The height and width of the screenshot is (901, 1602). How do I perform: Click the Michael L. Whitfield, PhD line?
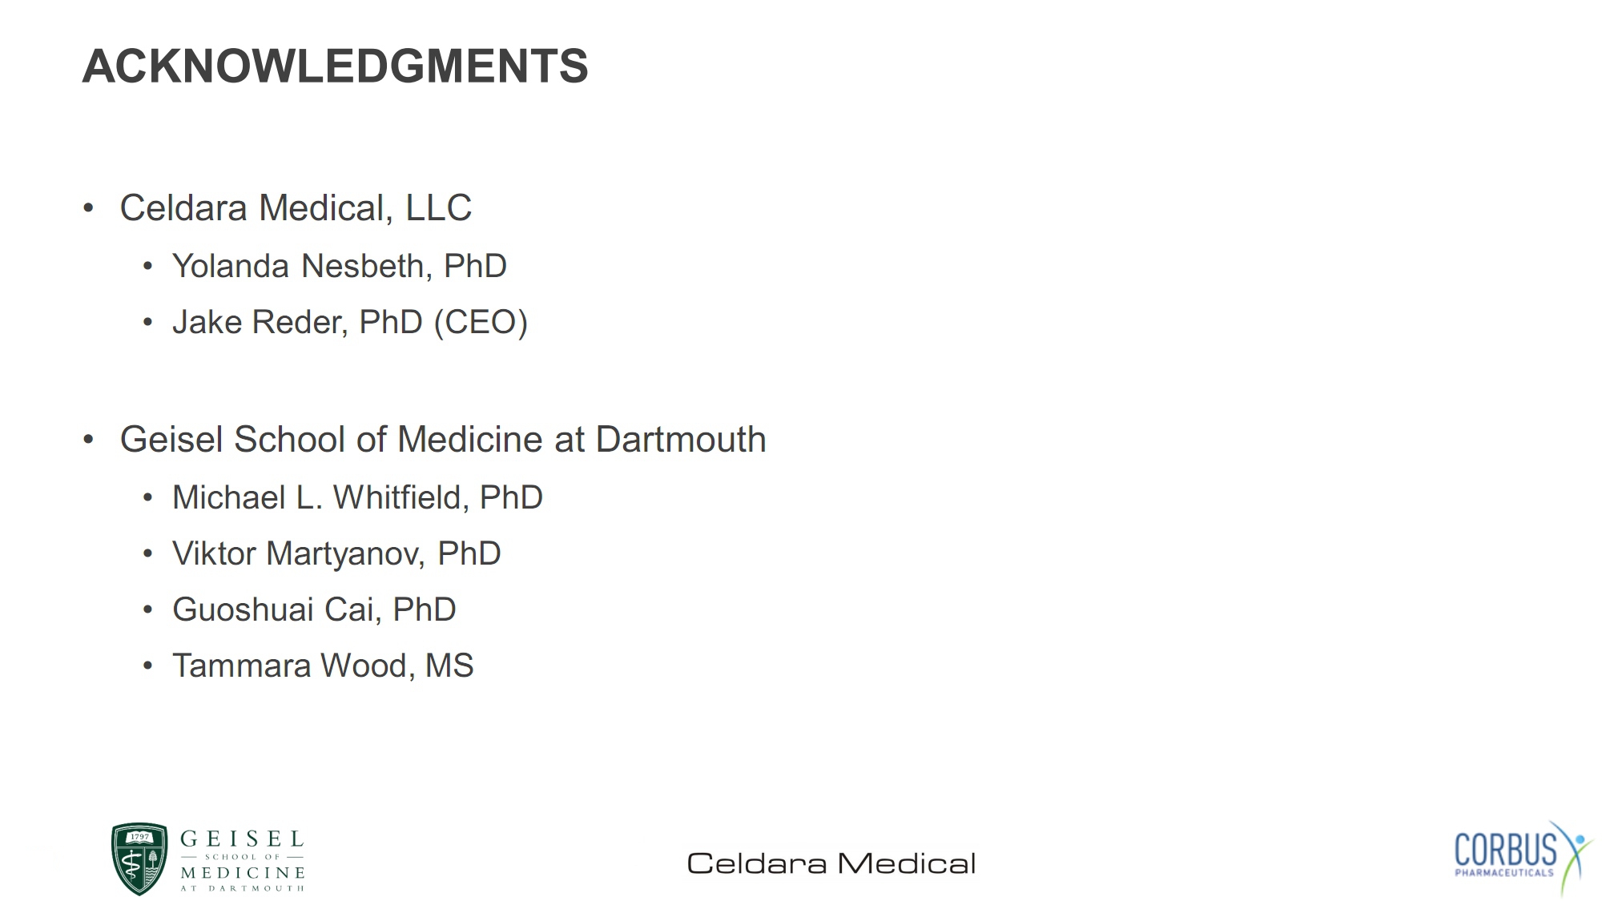[x=357, y=497]
